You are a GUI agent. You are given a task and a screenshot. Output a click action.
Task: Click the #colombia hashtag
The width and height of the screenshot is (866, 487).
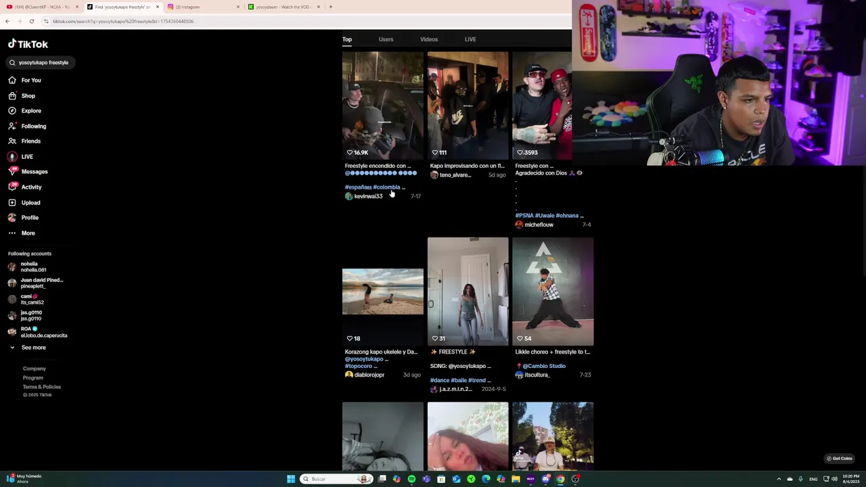pyautogui.click(x=386, y=187)
